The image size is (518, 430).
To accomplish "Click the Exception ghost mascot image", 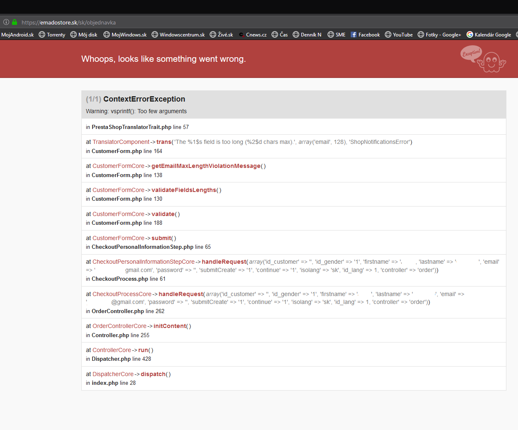I will click(483, 59).
